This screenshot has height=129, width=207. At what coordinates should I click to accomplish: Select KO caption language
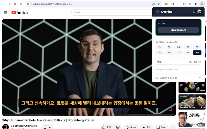197,53
